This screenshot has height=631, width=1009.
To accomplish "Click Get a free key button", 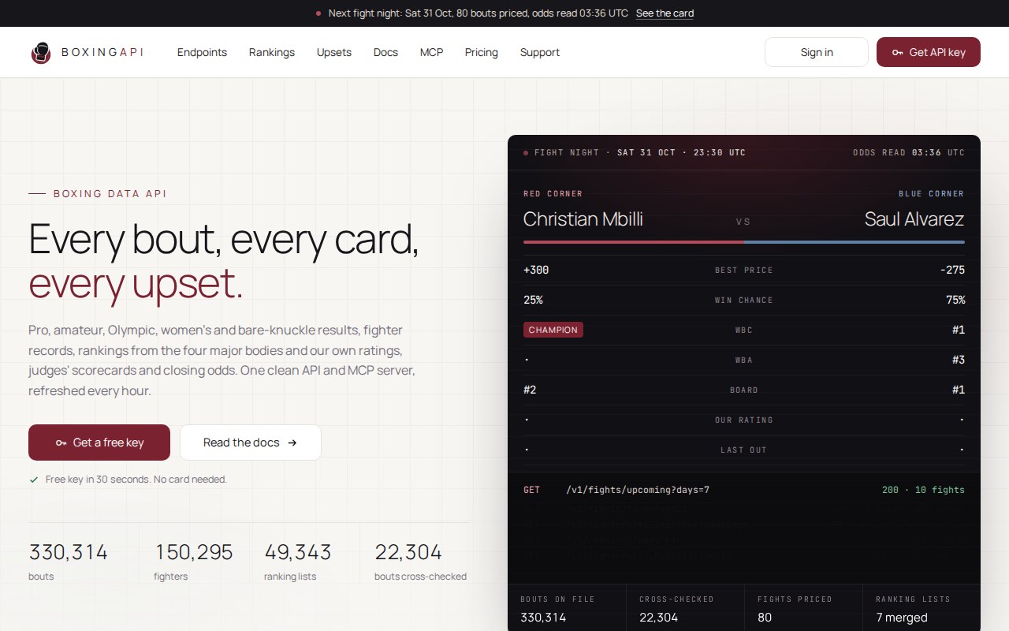I will (x=99, y=442).
